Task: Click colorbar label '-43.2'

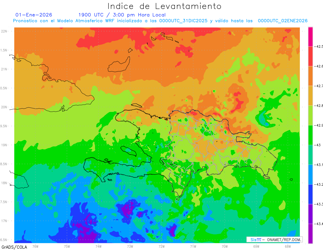Action: [319, 184]
